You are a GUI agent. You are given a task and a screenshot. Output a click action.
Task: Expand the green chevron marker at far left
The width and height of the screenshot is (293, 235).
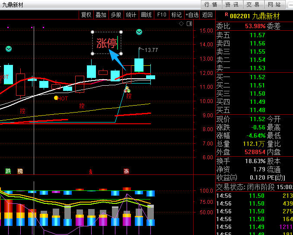pyautogui.click(x=9, y=49)
